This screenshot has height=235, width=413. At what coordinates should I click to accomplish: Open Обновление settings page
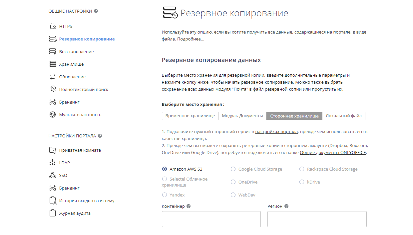pos(72,77)
